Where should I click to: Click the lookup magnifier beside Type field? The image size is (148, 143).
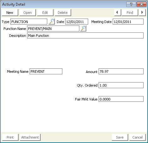[52, 22]
